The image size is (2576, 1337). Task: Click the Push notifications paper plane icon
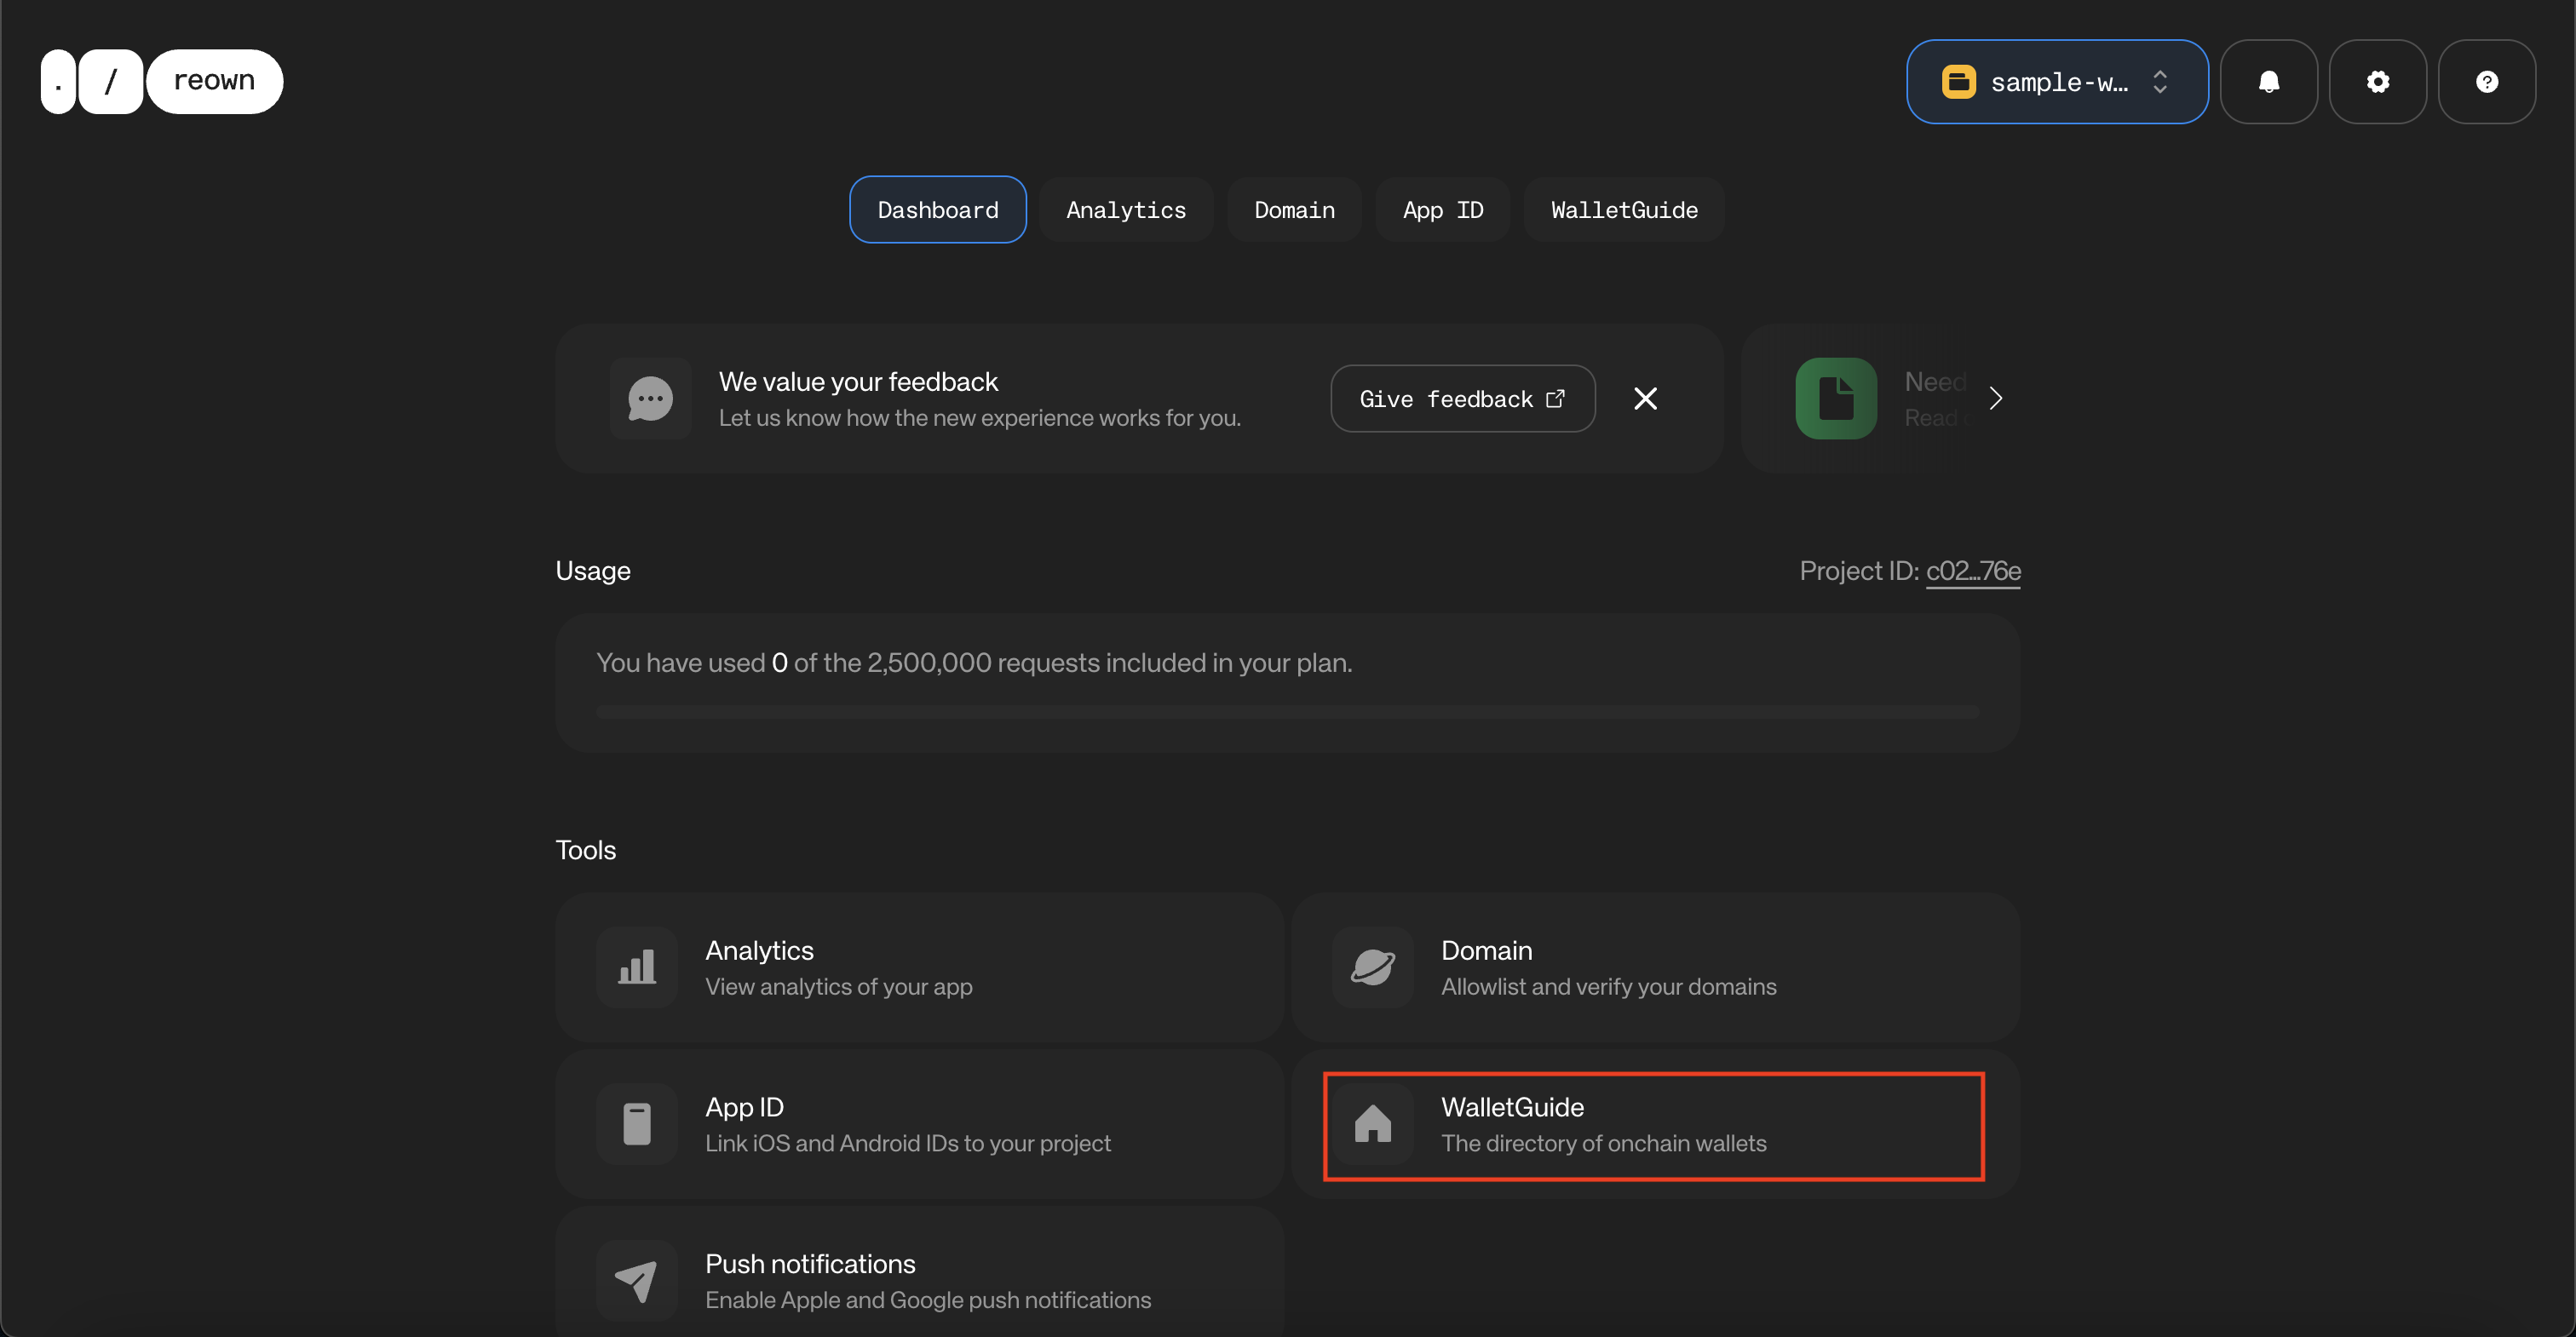pos(637,1280)
